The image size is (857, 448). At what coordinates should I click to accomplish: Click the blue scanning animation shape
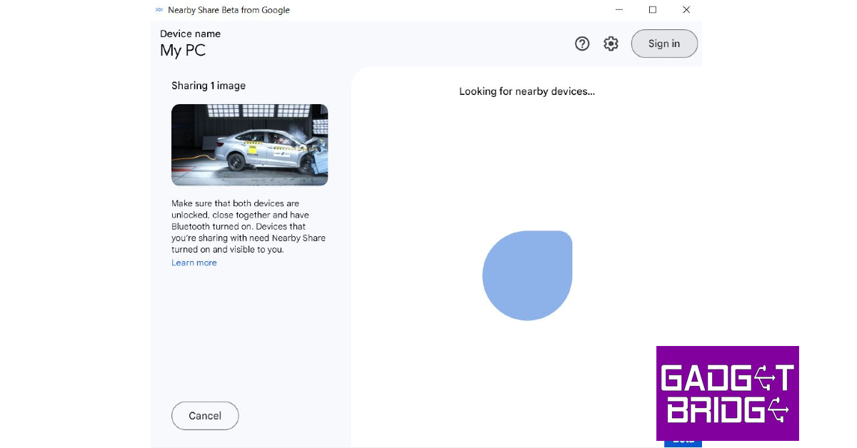527,275
